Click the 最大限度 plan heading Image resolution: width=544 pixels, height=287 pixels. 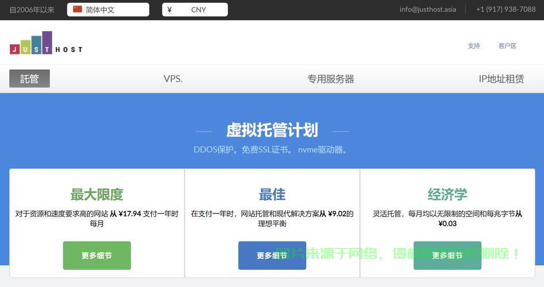(x=97, y=195)
